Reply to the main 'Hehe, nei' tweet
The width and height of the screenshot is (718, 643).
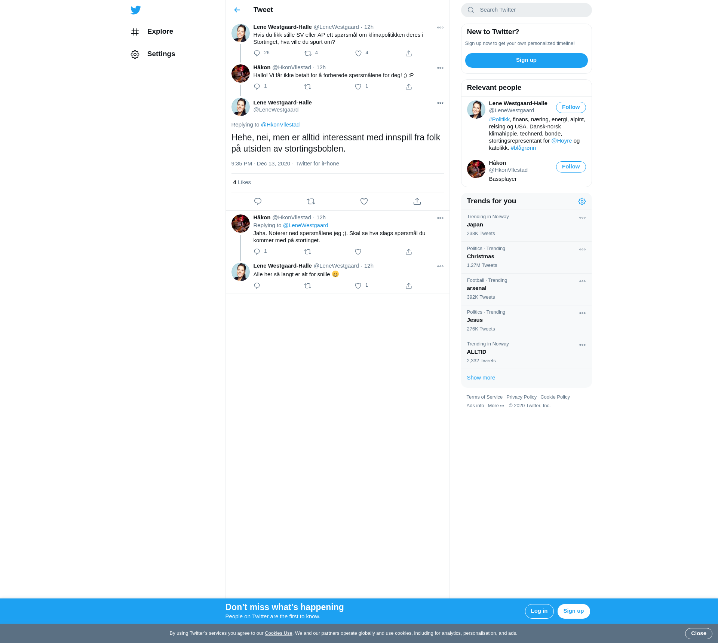pos(258,201)
